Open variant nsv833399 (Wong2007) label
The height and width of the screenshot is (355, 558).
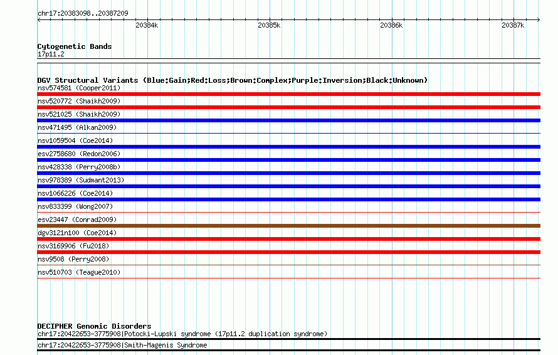75,206
